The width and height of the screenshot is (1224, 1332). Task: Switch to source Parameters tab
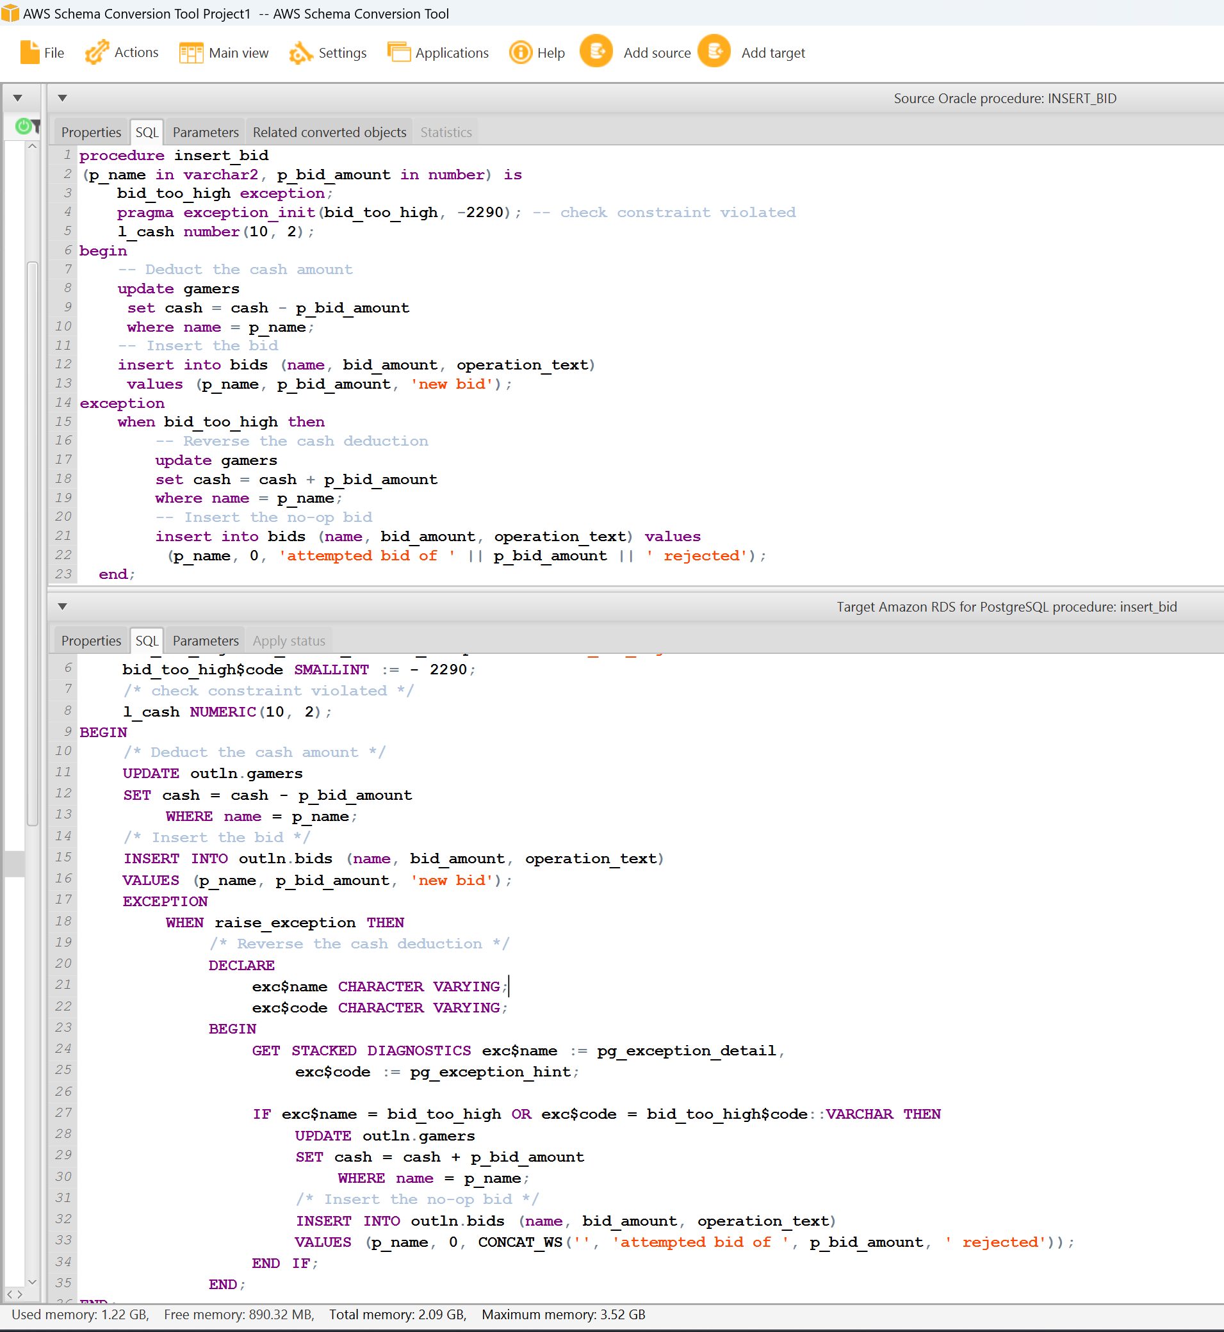point(206,133)
